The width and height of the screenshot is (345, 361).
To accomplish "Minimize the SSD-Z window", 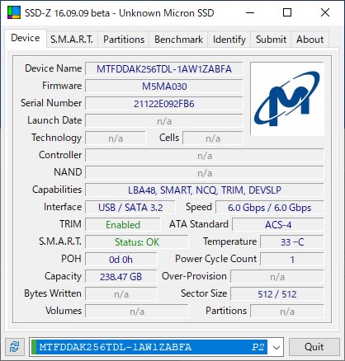I will coord(250,12).
